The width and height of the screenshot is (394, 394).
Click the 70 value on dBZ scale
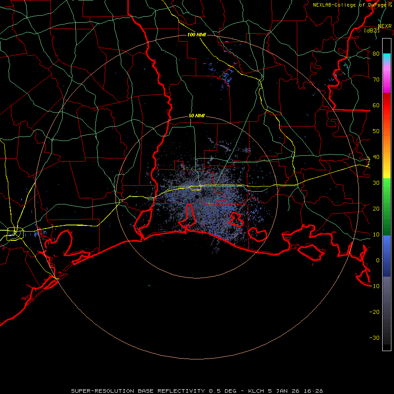pos(376,79)
